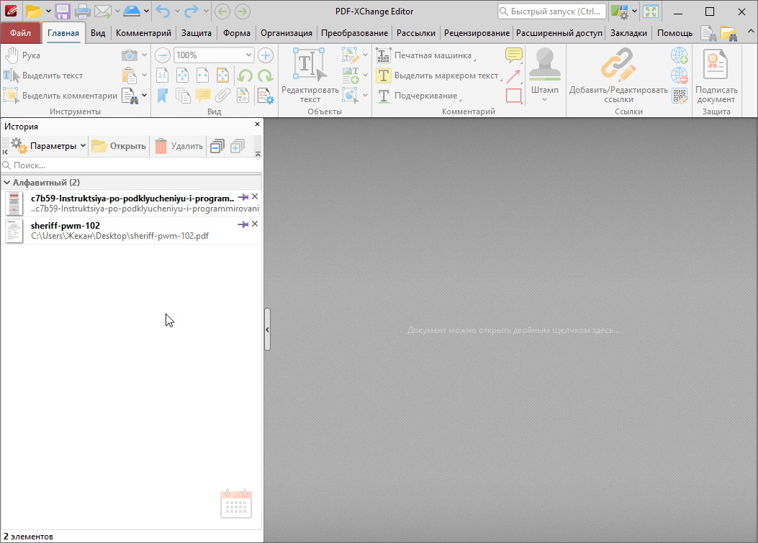Screen dimensions: 758x543
Task: Select the Actual Size 1:1 icon
Action: click(x=163, y=76)
